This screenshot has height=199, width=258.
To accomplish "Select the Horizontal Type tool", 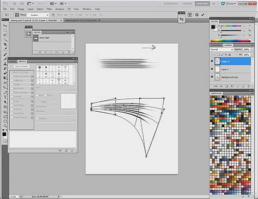I will (x=5, y=97).
